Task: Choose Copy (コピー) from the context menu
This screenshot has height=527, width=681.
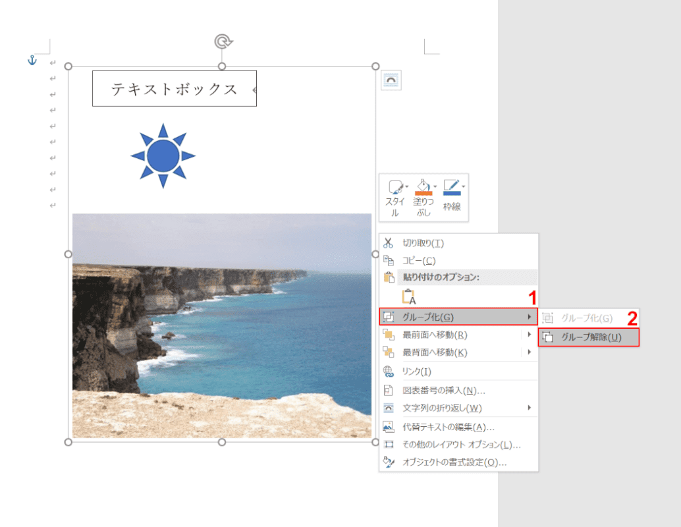Action: 458,260
